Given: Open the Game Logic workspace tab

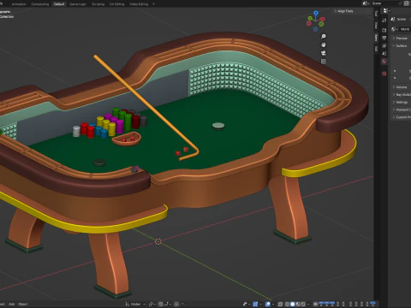Looking at the screenshot, I should click(78, 4).
